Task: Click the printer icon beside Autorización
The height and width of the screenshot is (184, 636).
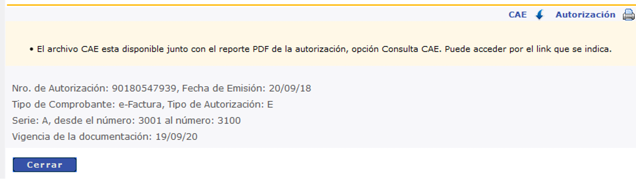Action: (x=628, y=15)
